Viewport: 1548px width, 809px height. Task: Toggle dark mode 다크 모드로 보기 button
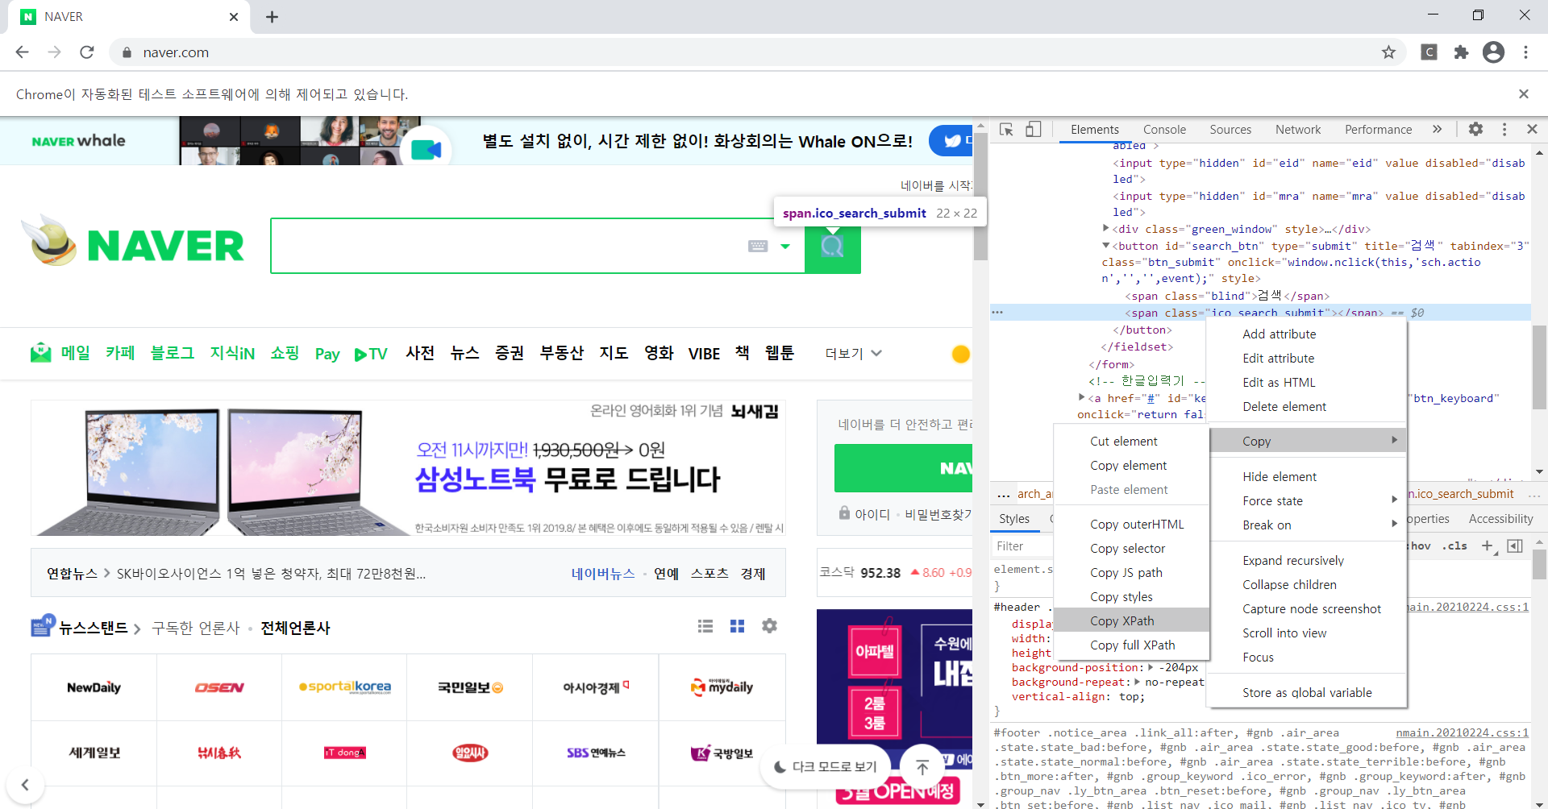[x=825, y=766]
